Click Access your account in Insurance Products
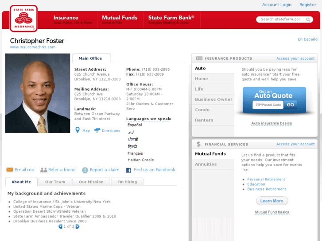322x241 pixels. point(295,58)
